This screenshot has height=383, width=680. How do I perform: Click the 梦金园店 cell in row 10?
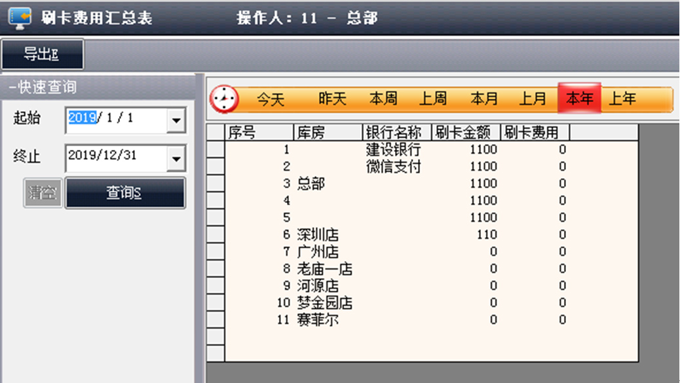coord(325,303)
